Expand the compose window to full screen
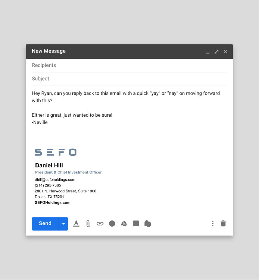 click(216, 51)
